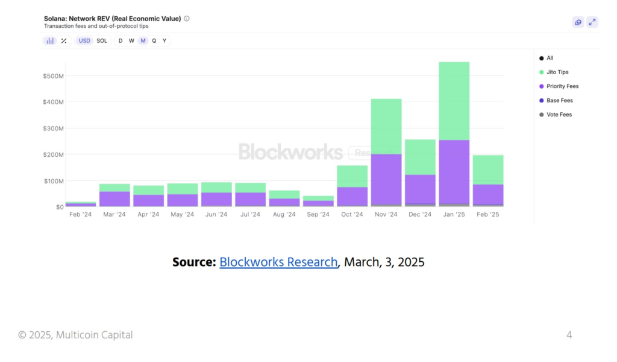Click the download chart icon
The image size is (617, 362).
point(578,22)
